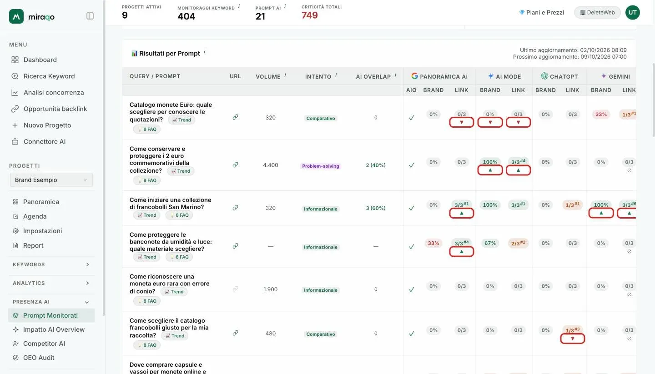This screenshot has width=655, height=374.
Task: Click URL link icon for errore di conio row
Action: tap(235, 289)
